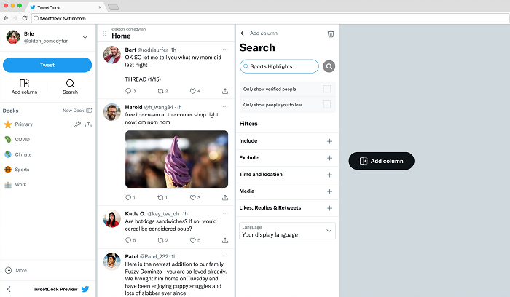
Task: Reload the page in browser
Action: (25, 18)
